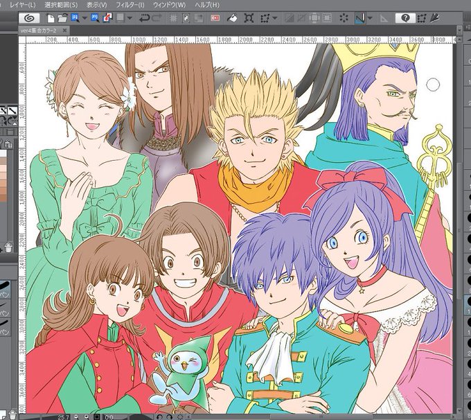
Task: Click the Expand selection area icon
Action: 314,18
